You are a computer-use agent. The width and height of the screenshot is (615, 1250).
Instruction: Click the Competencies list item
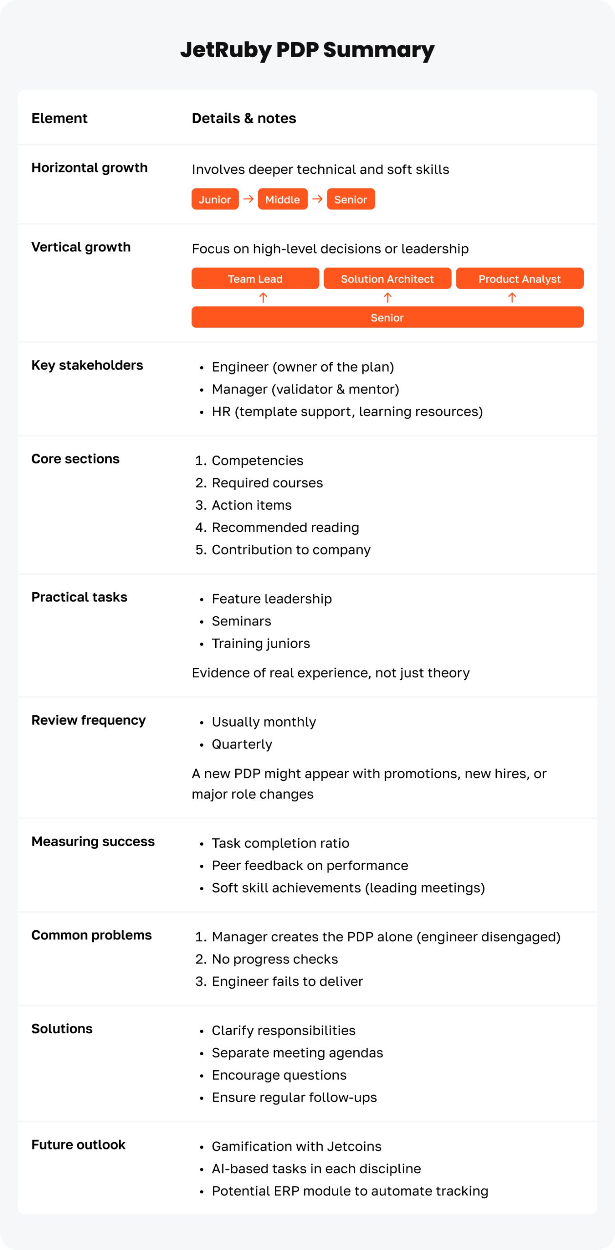click(257, 460)
